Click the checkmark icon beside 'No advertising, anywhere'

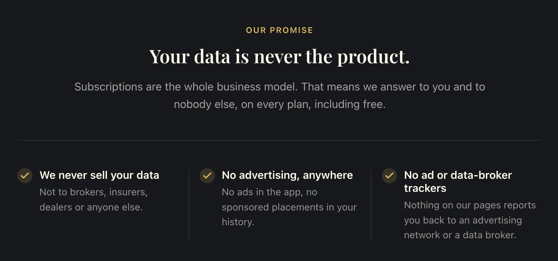click(x=207, y=176)
